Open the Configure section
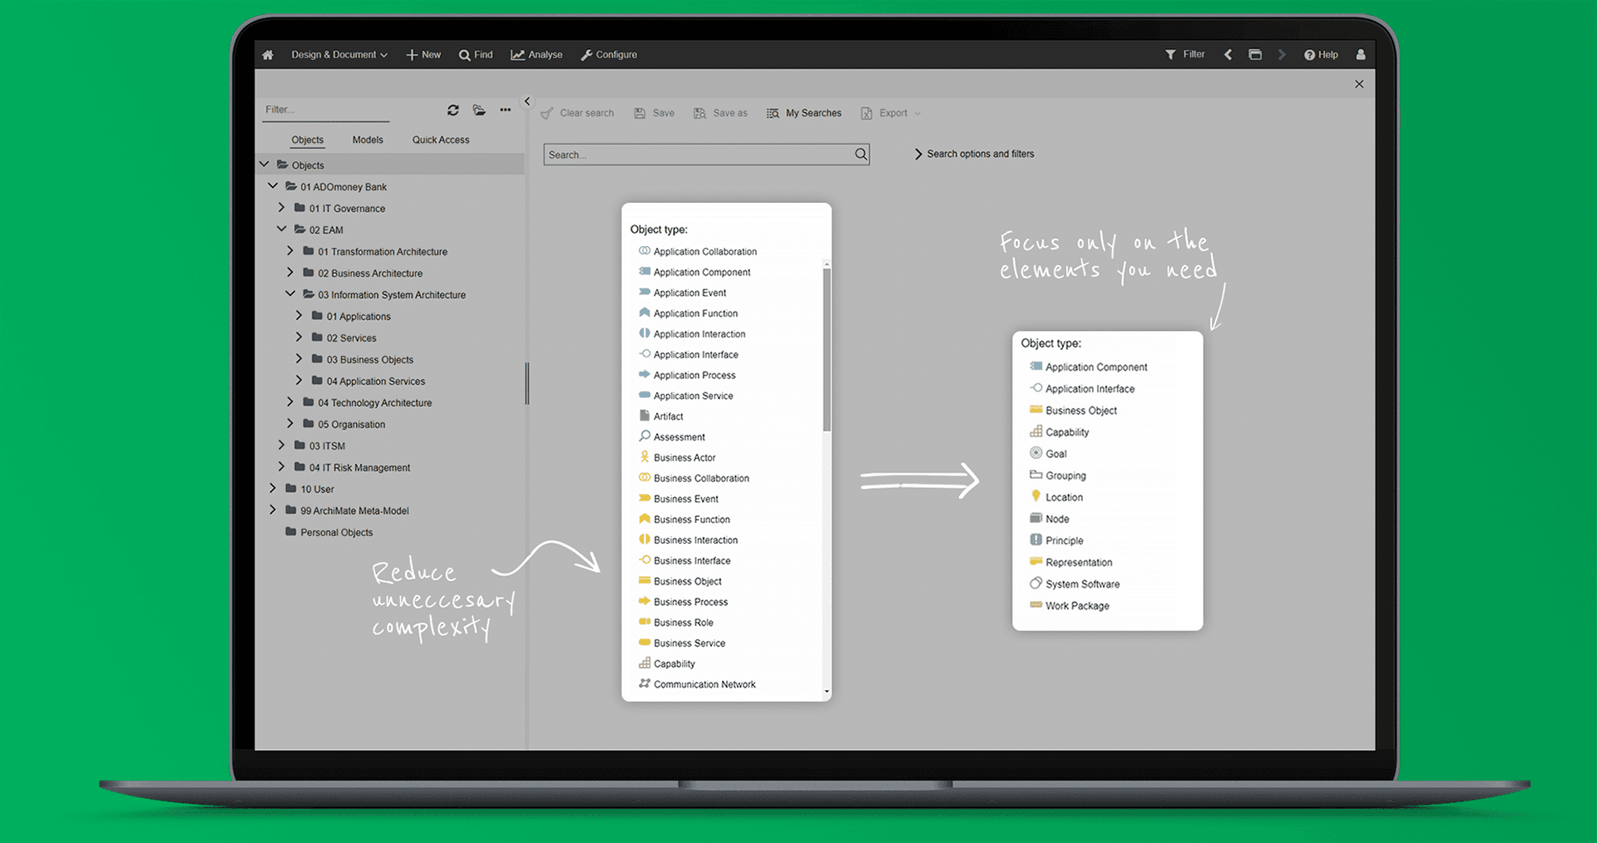This screenshot has width=1597, height=843. coord(609,54)
